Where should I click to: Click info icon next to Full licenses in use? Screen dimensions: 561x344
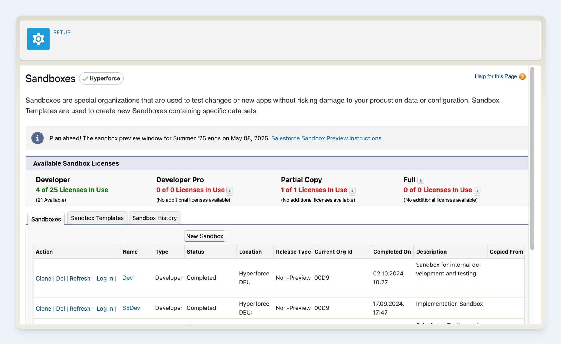click(477, 190)
